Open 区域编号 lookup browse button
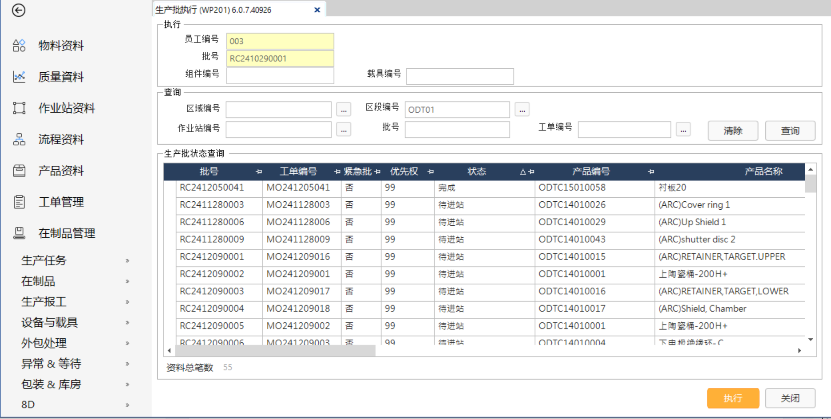The height and width of the screenshot is (419, 831). [x=344, y=110]
